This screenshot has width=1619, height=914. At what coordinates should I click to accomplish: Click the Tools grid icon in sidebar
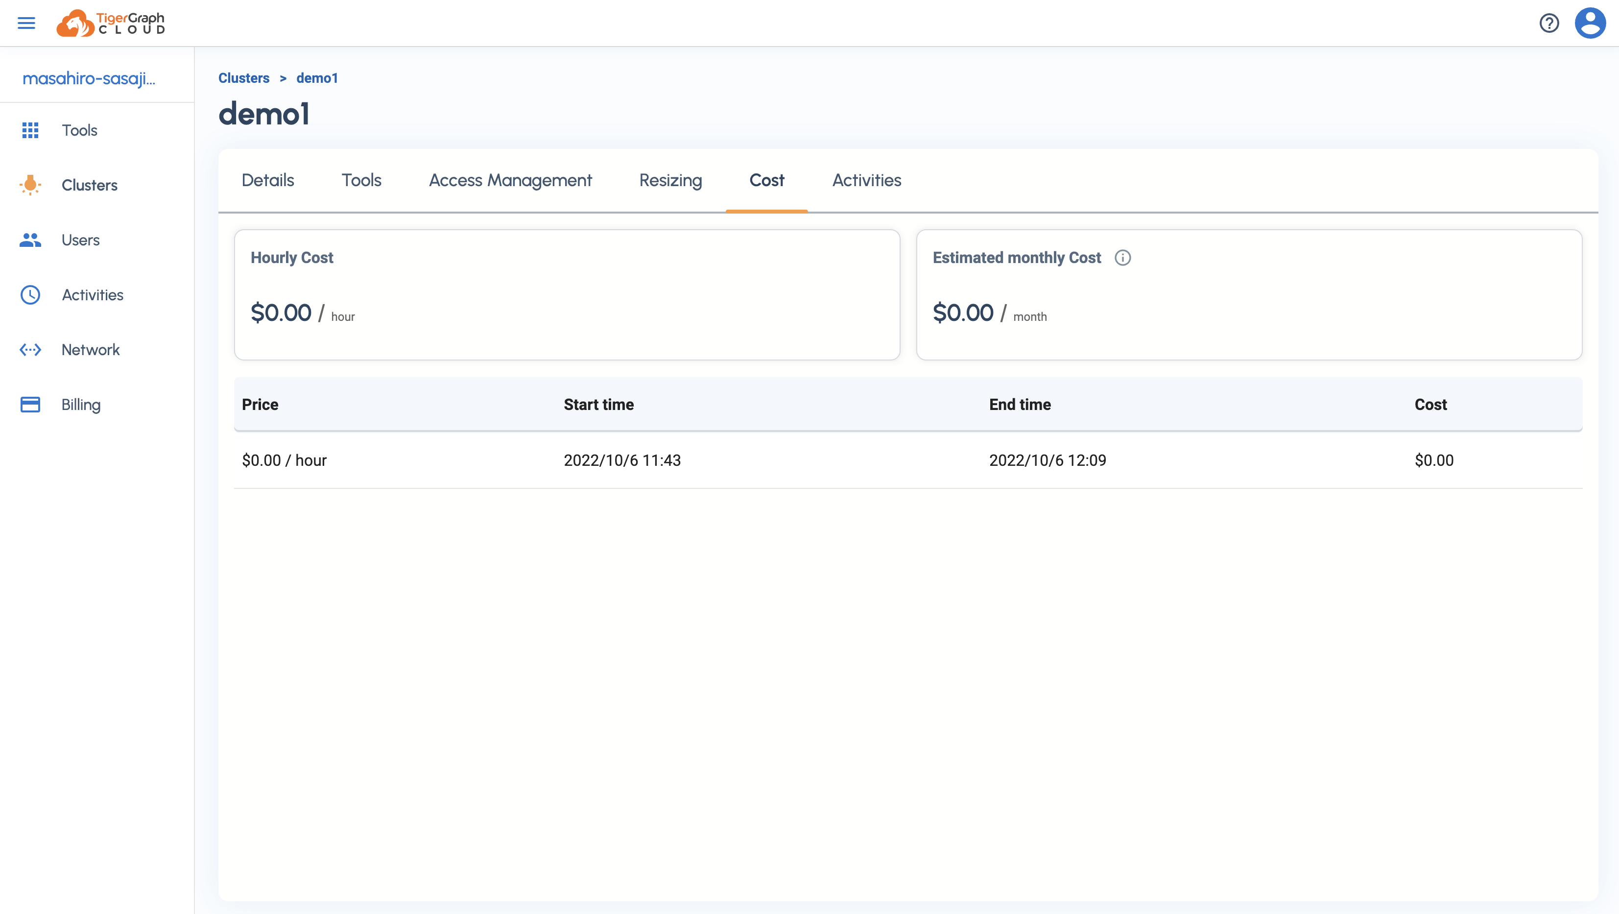(x=30, y=130)
